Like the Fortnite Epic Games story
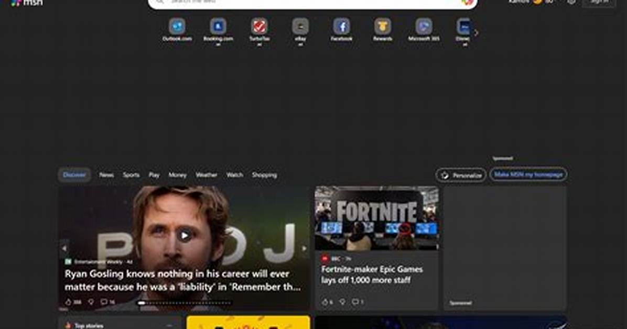This screenshot has height=329, width=627. click(325, 302)
